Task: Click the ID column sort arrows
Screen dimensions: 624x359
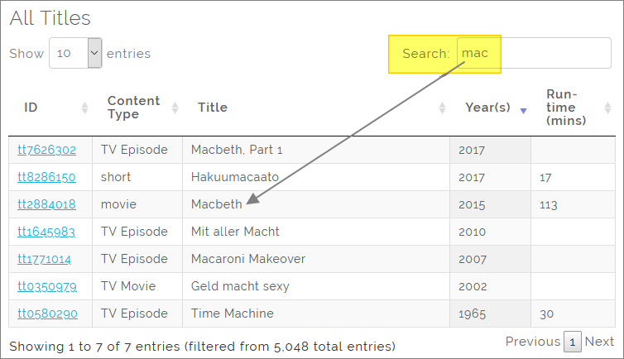Action: pos(85,108)
